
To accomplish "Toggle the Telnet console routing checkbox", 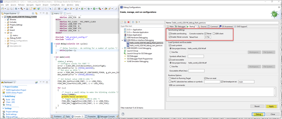I will click(206, 34).
